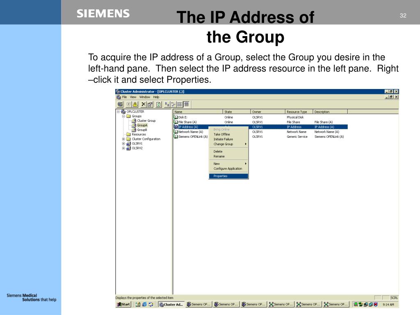Click the 'File Share (A)' description cell
Viewport: 420px width, 315px height.
324,122
